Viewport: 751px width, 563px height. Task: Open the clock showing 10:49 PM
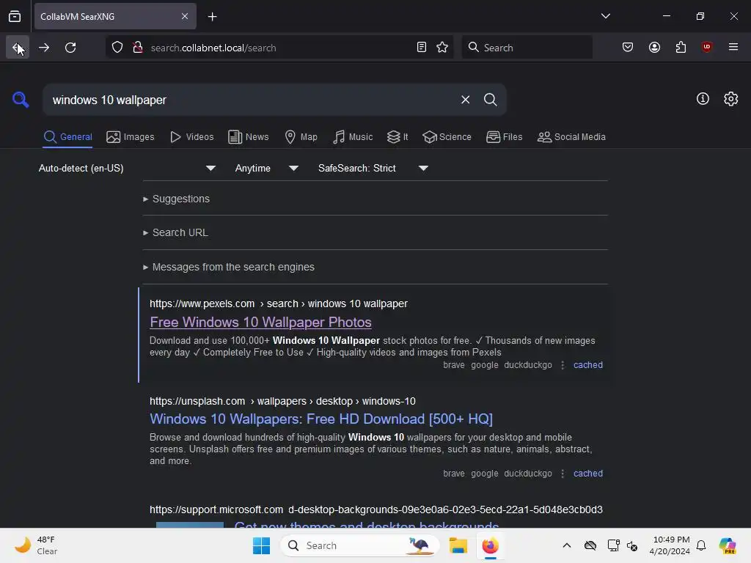coord(670,545)
